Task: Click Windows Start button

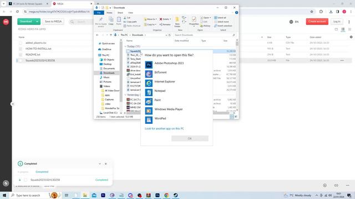Action: pos(4,195)
